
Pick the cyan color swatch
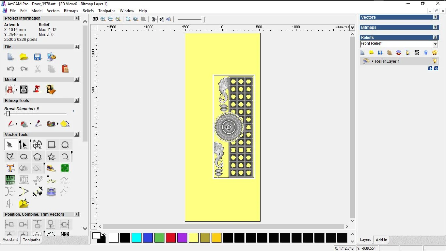coord(136,238)
